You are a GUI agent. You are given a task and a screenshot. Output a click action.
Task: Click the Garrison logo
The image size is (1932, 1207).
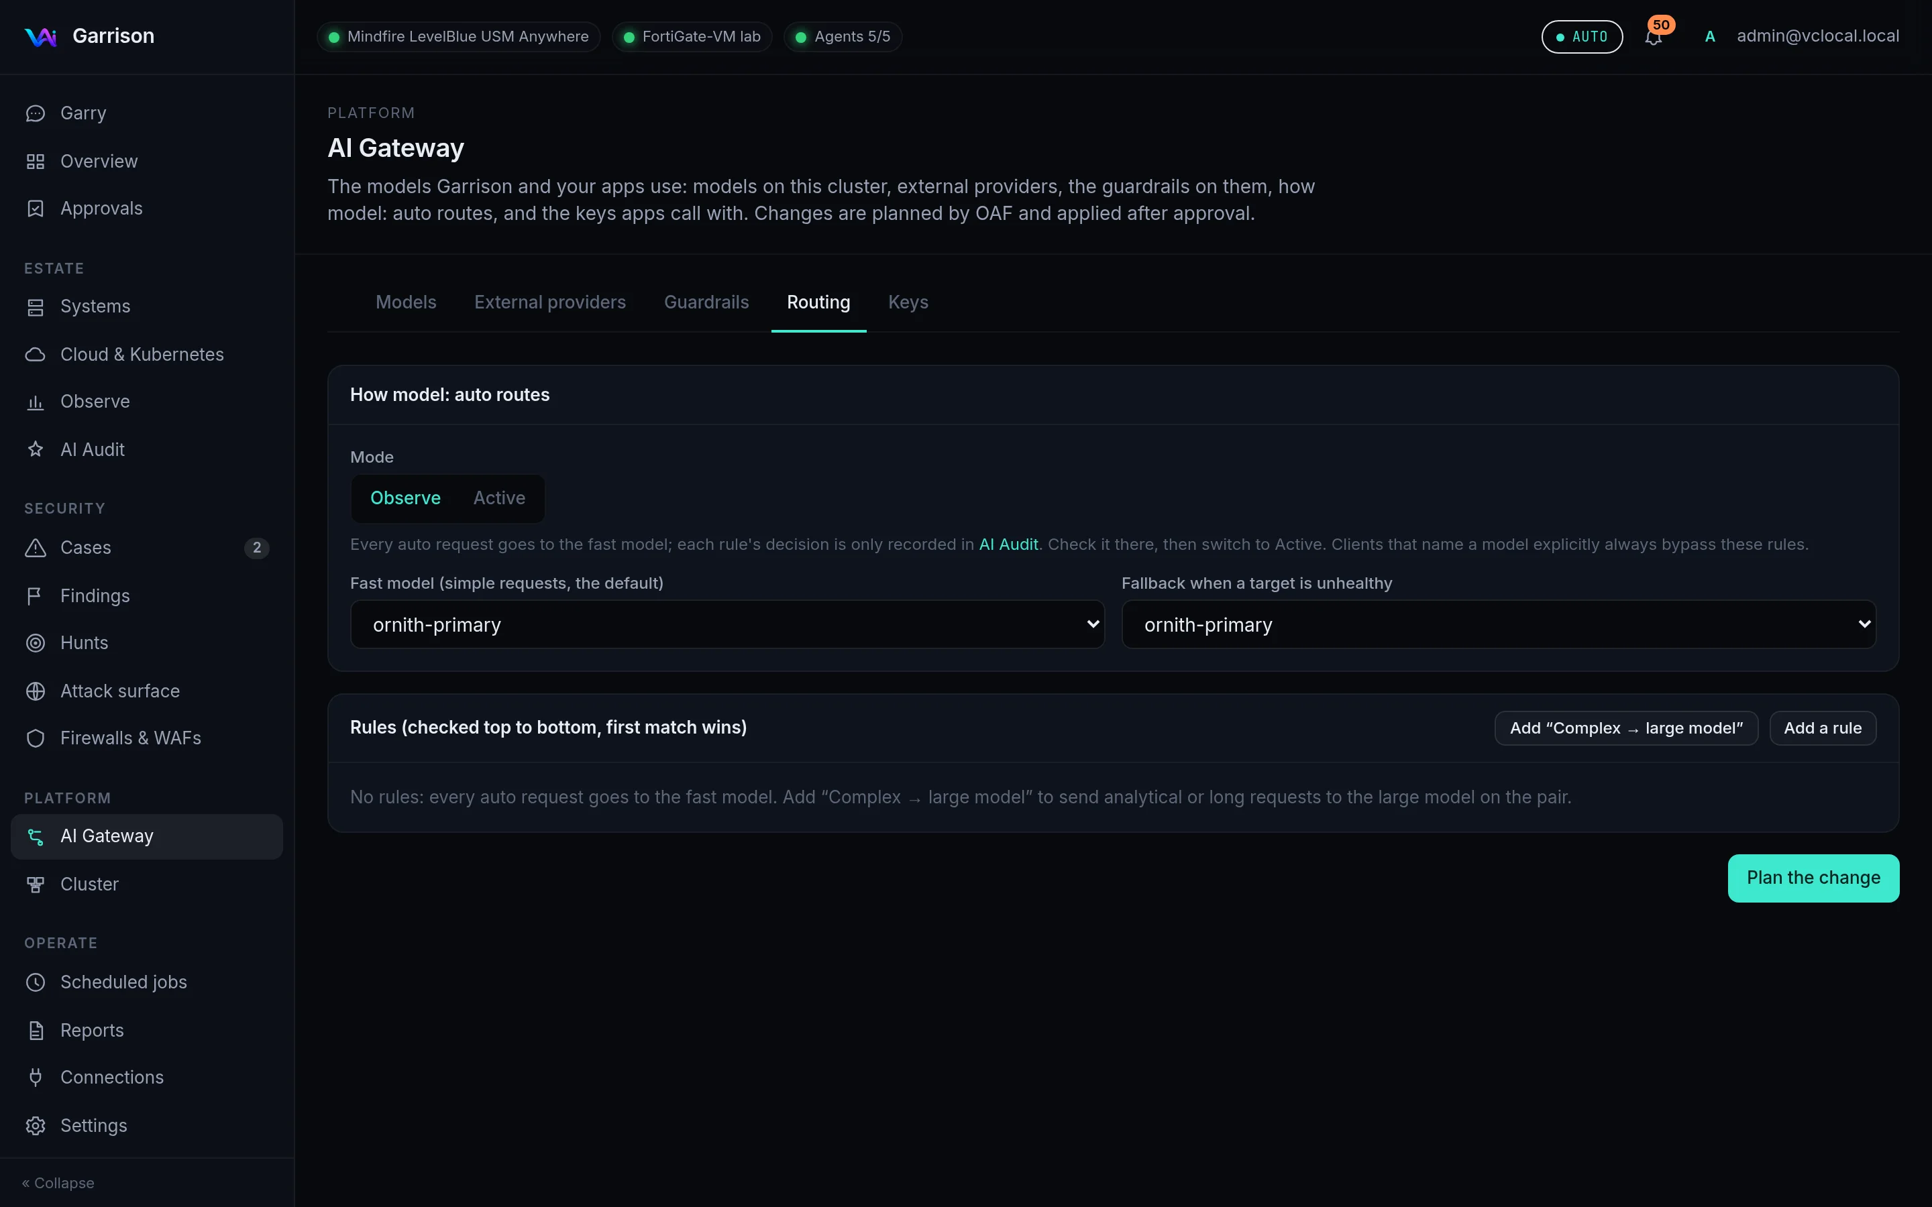tap(40, 37)
